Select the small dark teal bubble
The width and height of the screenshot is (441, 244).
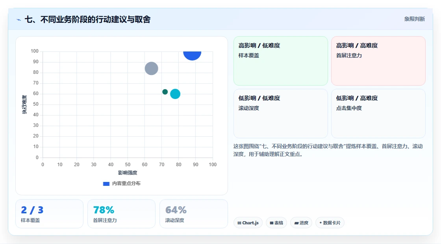click(x=165, y=92)
